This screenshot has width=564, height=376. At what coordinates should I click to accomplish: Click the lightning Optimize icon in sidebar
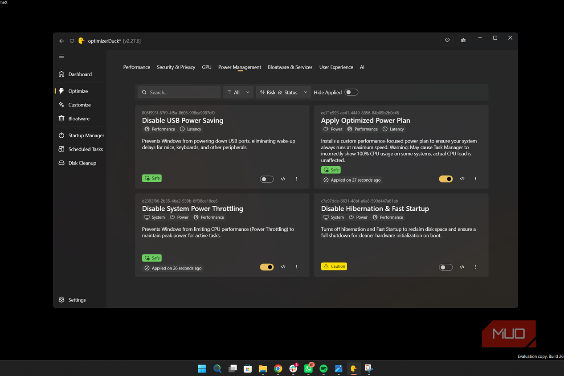[61, 91]
